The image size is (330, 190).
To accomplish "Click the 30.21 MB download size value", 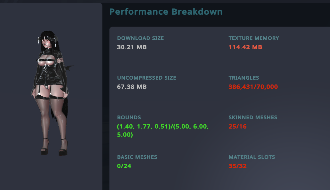I will coord(132,47).
